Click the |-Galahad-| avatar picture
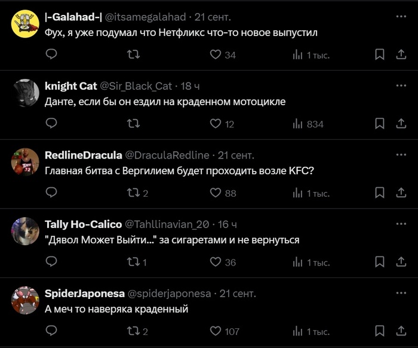The height and width of the screenshot is (348, 418). pyautogui.click(x=25, y=24)
